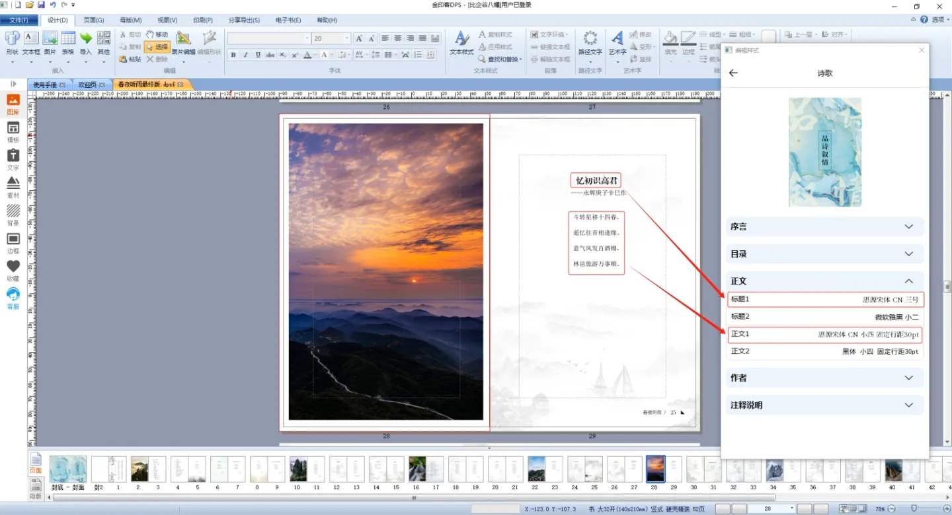
Task: Select the 表格 table insert icon
Action: [x=67, y=41]
